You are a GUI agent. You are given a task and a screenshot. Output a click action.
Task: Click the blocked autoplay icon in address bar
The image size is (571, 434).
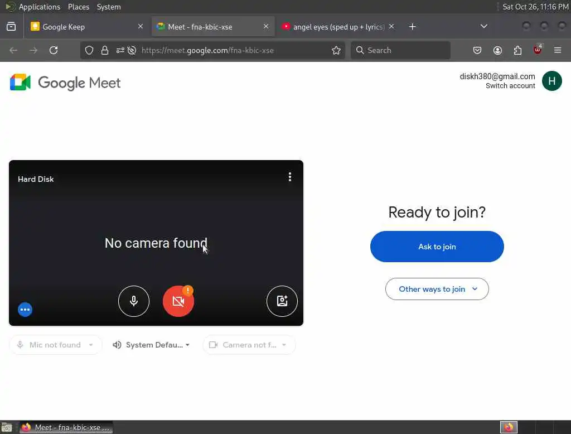pos(132,50)
